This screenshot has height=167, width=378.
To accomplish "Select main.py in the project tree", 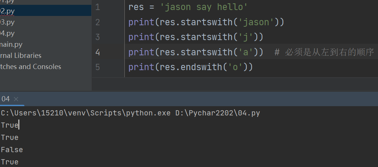I will (x=11, y=45).
